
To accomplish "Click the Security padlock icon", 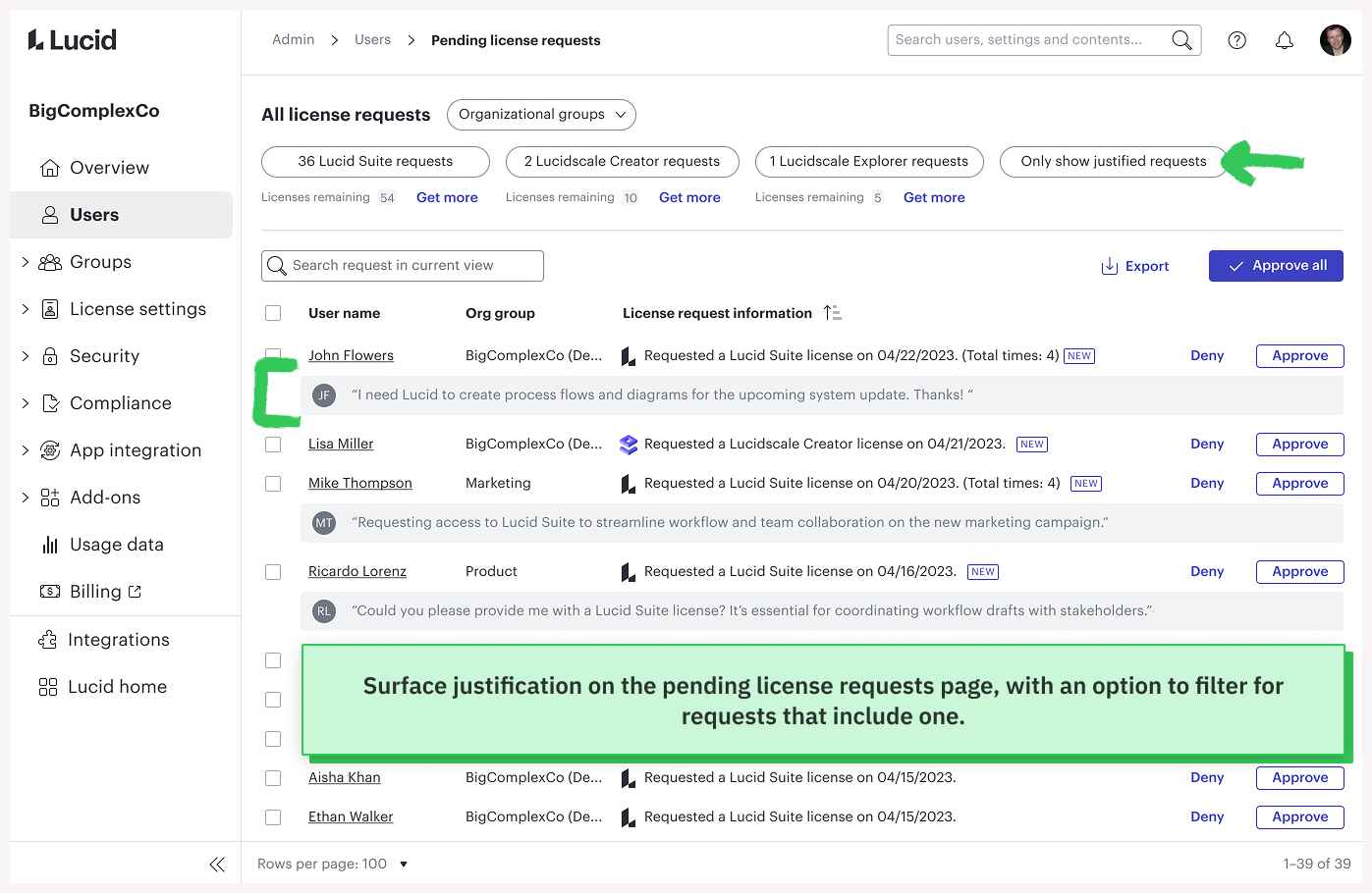I will pyautogui.click(x=50, y=356).
